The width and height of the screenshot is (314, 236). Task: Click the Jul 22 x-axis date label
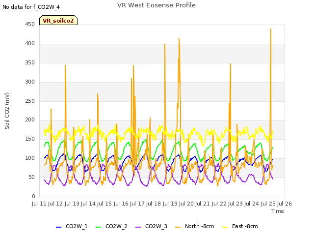click(x=219, y=204)
